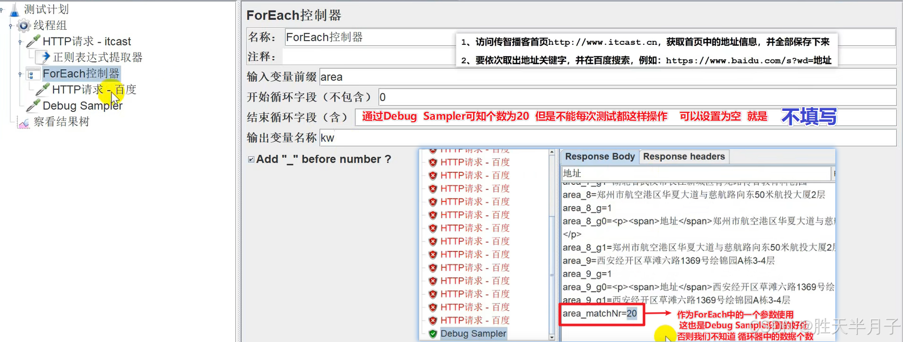Click the HTTP请求 - itcast pipette icon

coord(33,41)
